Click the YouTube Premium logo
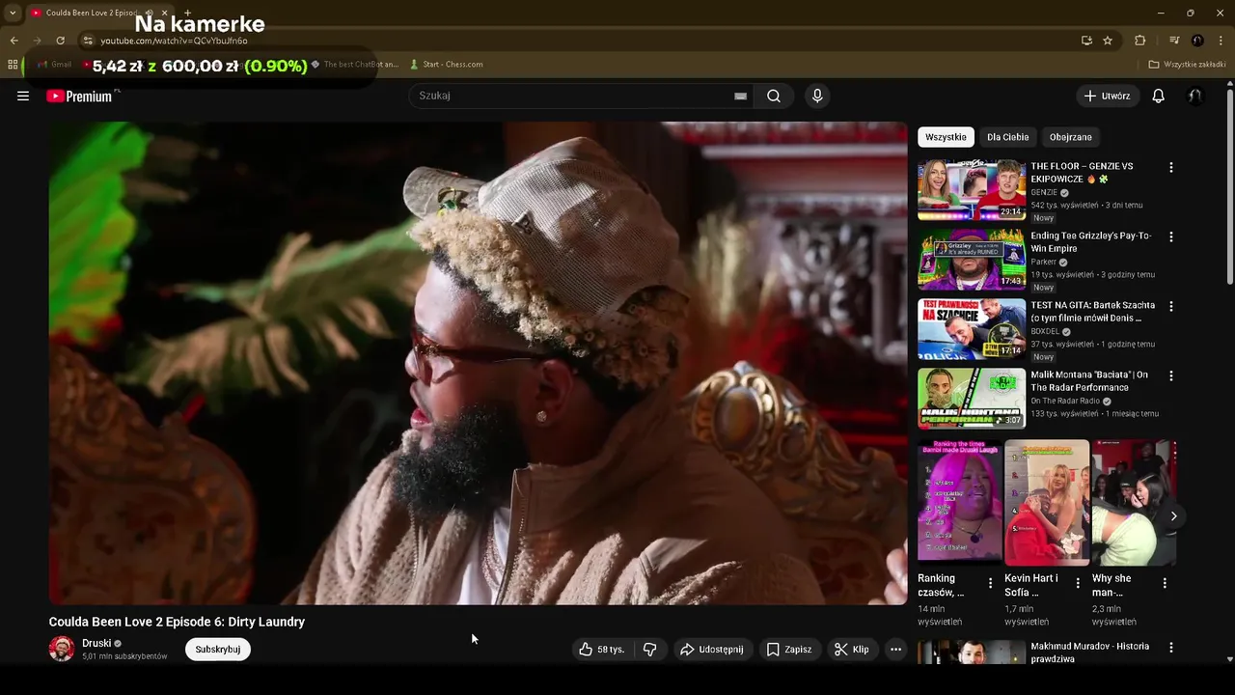This screenshot has width=1235, height=695. click(x=79, y=96)
